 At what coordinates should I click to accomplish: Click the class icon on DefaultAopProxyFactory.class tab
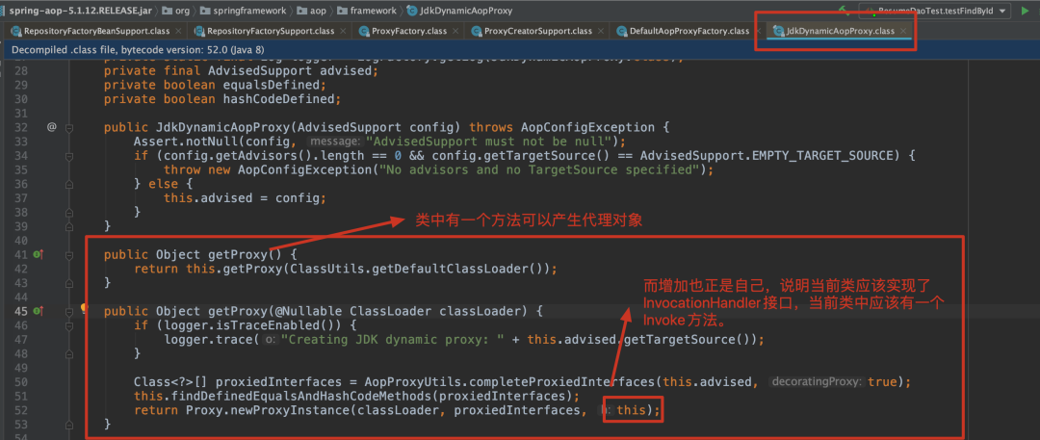coord(621,31)
